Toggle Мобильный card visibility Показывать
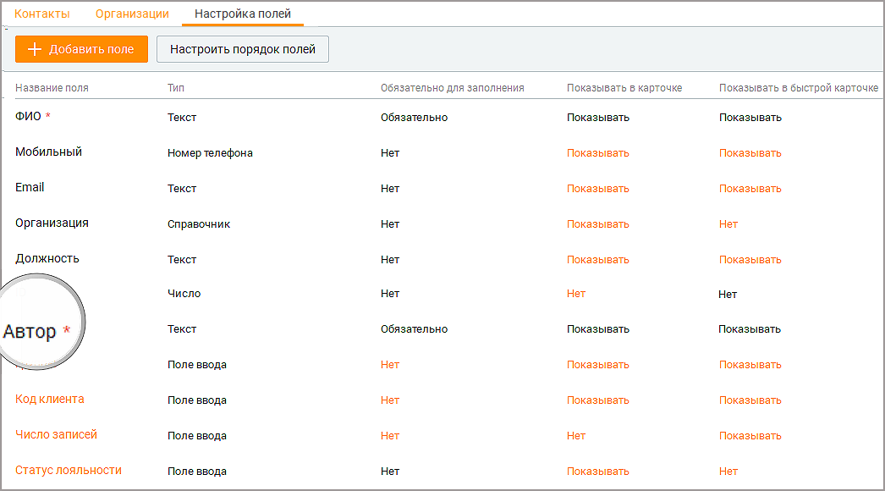 tap(597, 153)
